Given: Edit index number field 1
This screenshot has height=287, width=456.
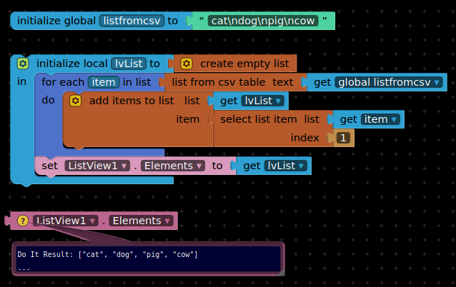Looking at the screenshot, I should pos(343,138).
